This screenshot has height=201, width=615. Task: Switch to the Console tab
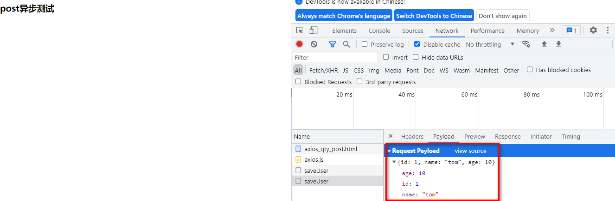click(379, 30)
